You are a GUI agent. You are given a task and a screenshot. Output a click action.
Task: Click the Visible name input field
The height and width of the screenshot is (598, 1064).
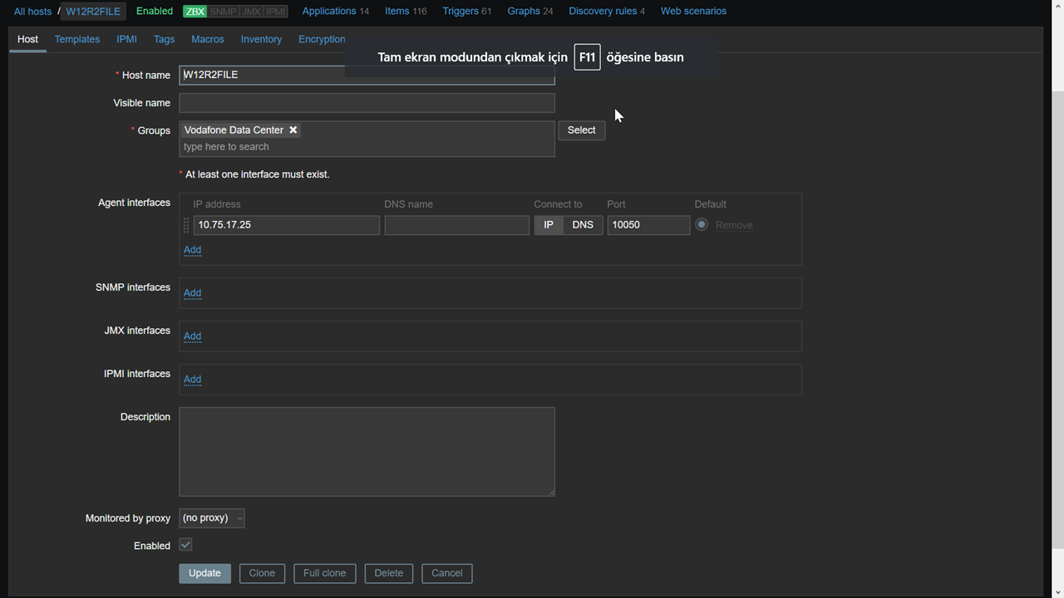click(x=367, y=103)
